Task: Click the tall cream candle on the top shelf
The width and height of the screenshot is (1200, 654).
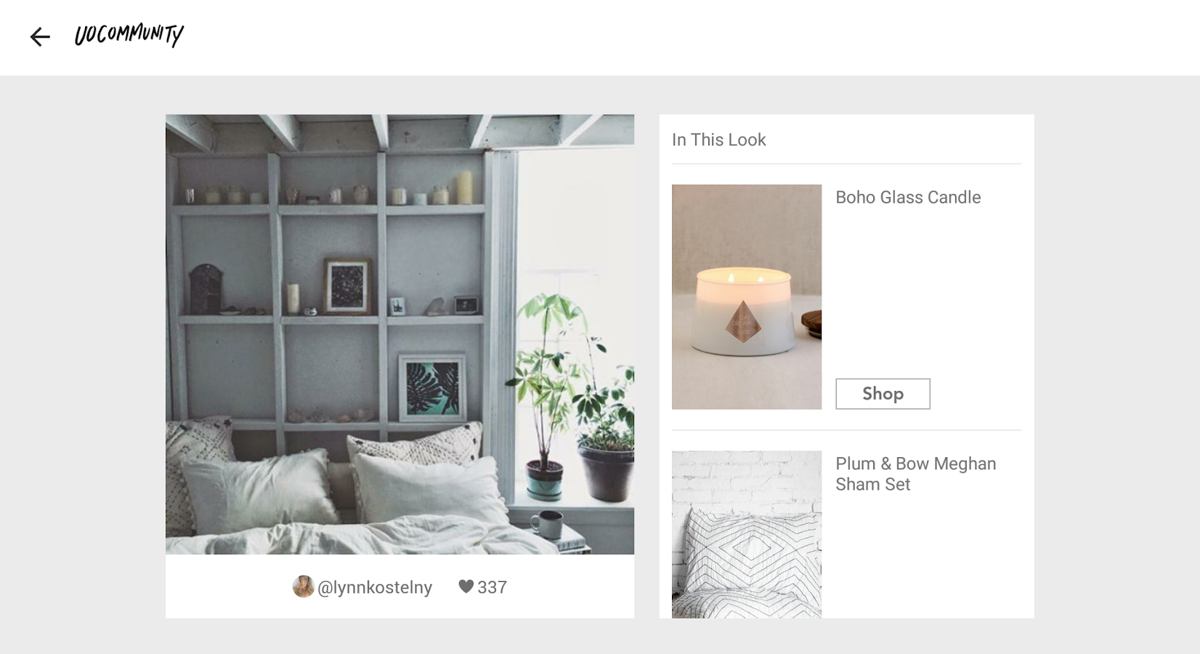Action: point(464,187)
